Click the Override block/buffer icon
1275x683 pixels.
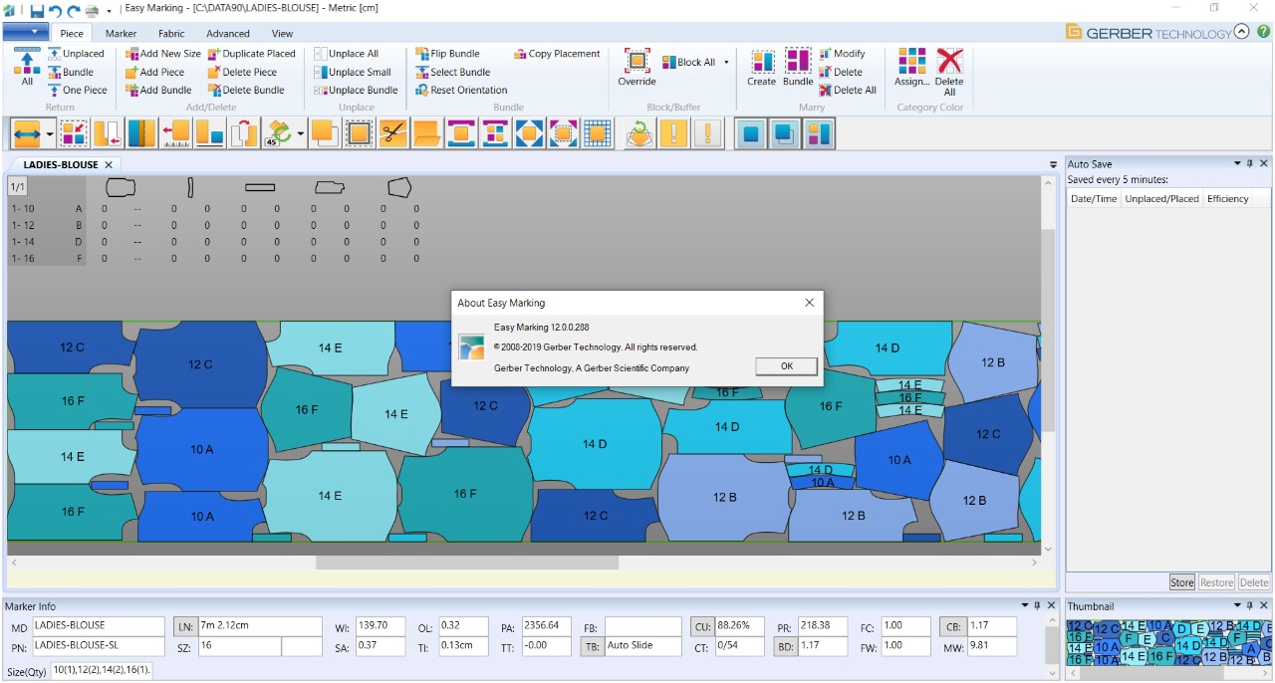tap(637, 62)
